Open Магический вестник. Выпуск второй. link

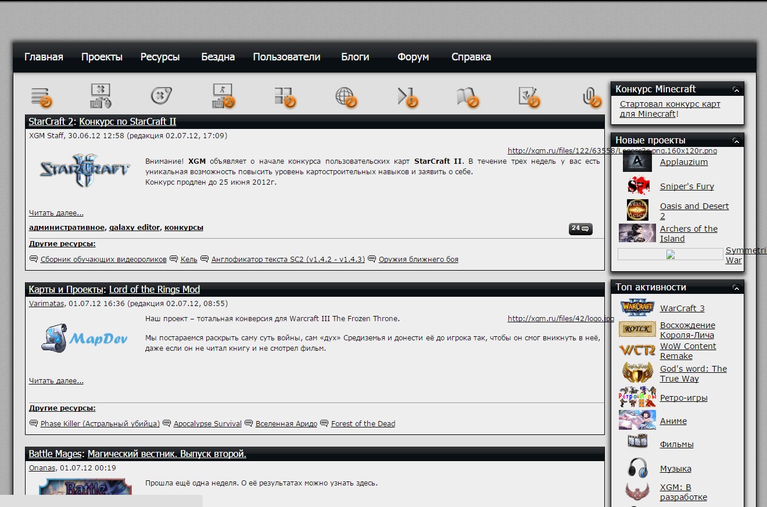[x=167, y=454]
